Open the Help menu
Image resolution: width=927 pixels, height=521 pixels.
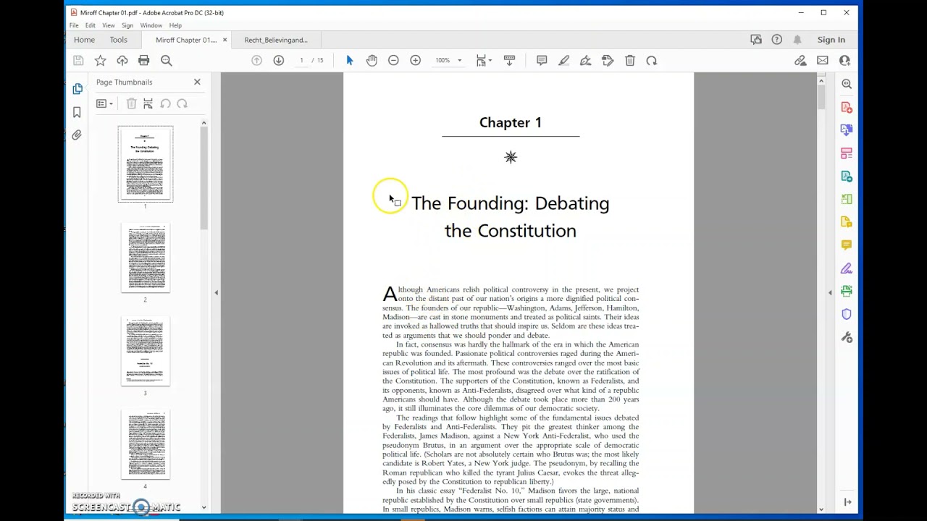point(175,25)
